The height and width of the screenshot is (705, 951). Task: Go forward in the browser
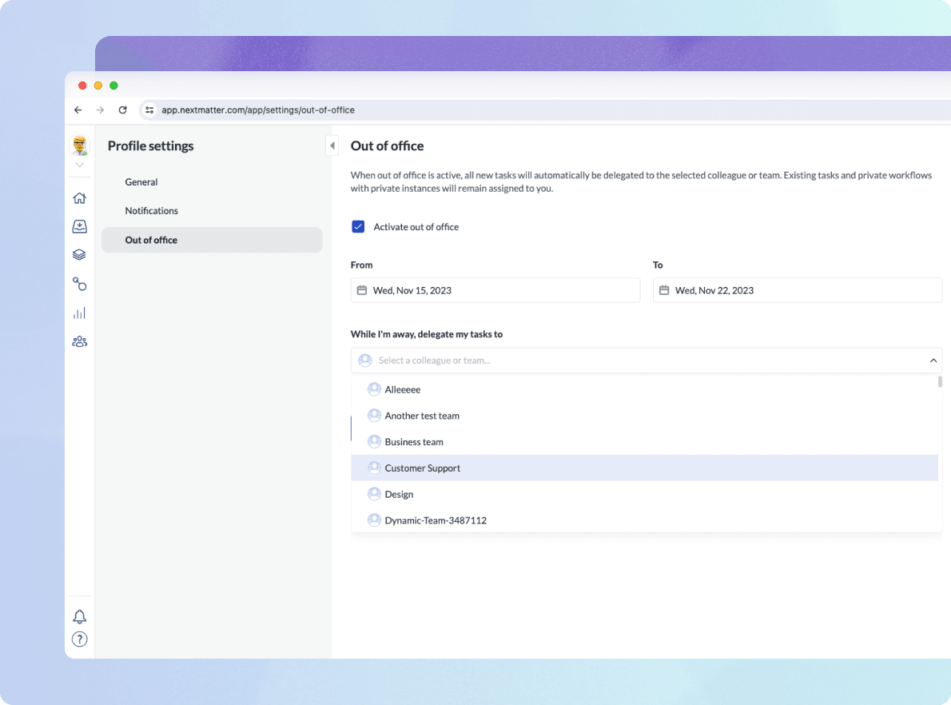click(100, 110)
